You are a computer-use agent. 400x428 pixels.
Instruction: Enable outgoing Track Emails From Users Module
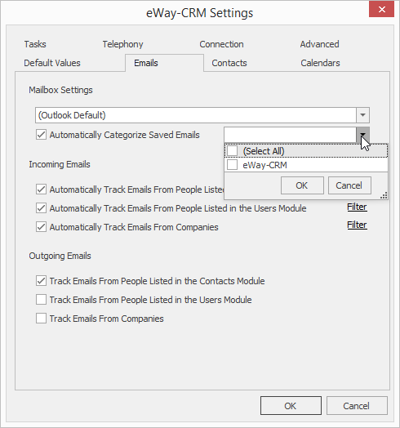(x=41, y=300)
